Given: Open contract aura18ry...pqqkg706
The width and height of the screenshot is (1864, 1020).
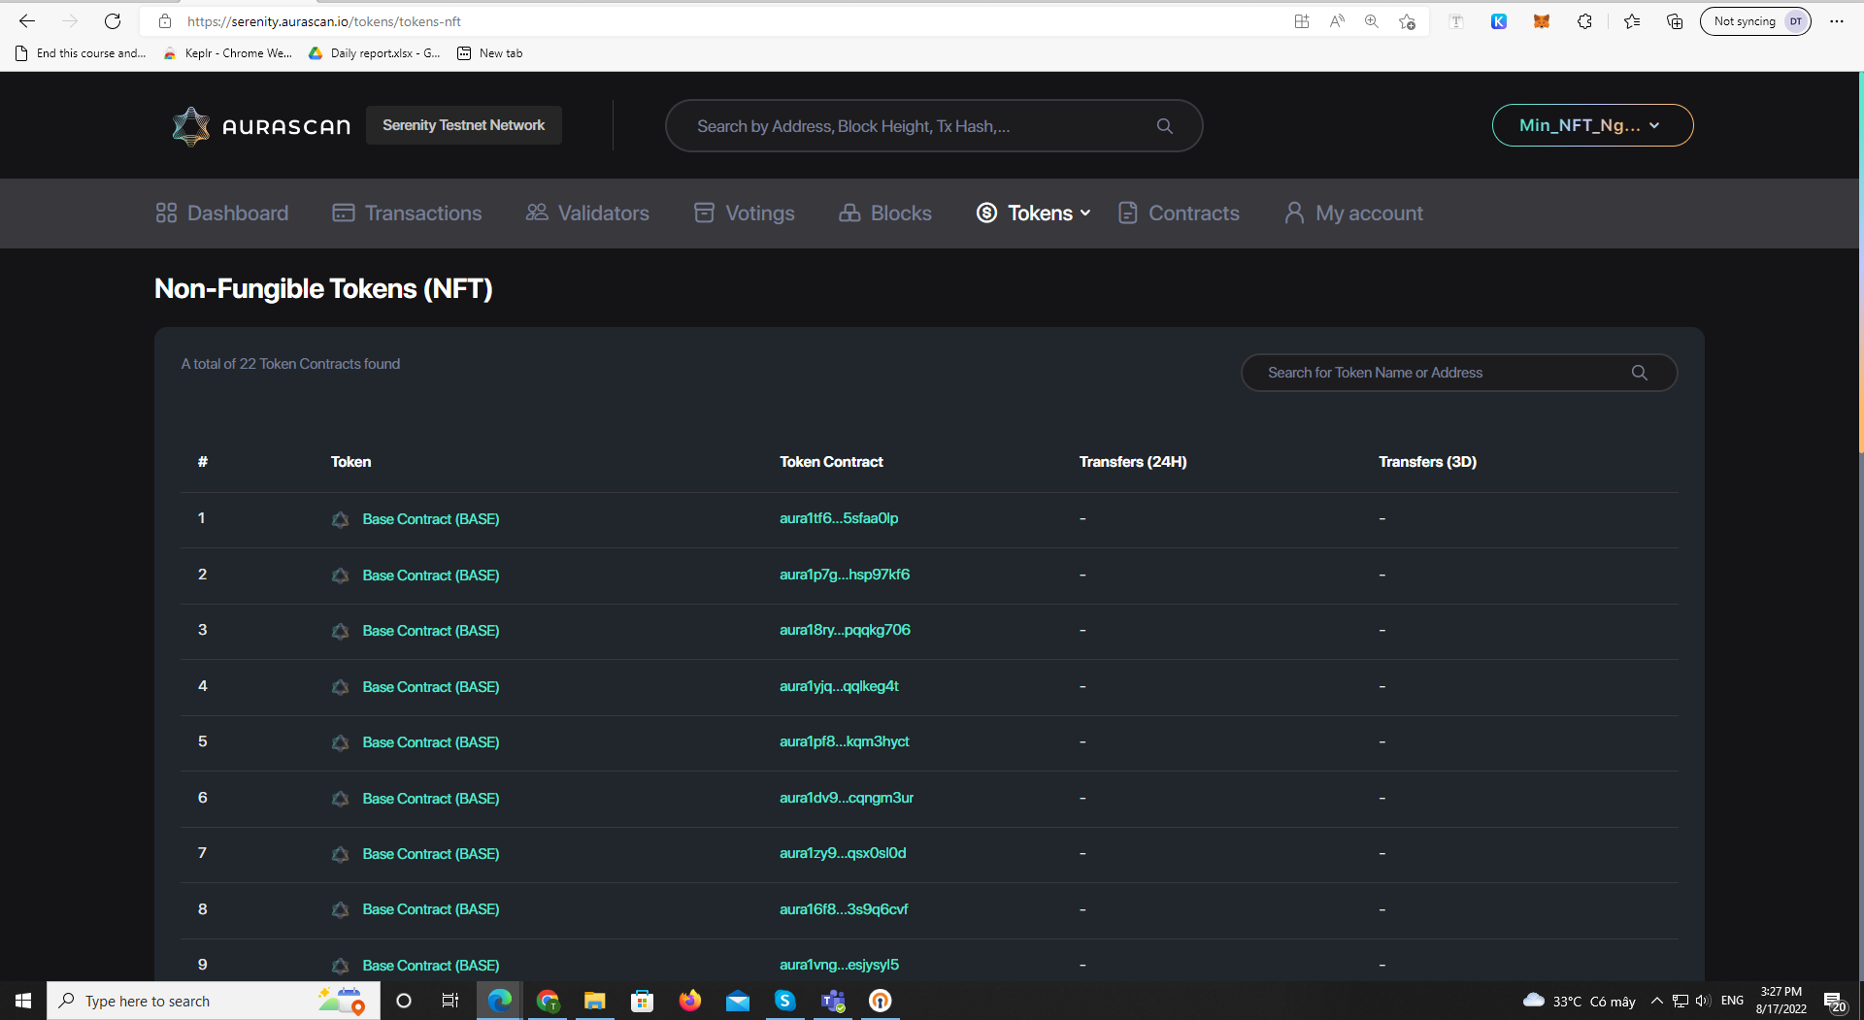Looking at the screenshot, I should click(845, 630).
